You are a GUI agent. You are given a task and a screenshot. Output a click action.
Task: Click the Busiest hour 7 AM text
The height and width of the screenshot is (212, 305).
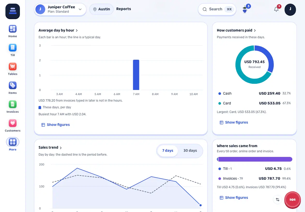point(62,114)
